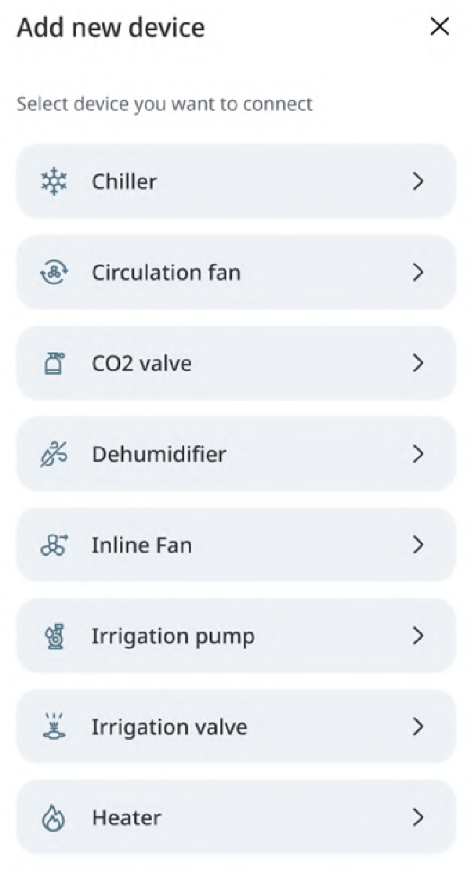The width and height of the screenshot is (471, 871).
Task: Click the Heater flame icon
Action: click(54, 818)
